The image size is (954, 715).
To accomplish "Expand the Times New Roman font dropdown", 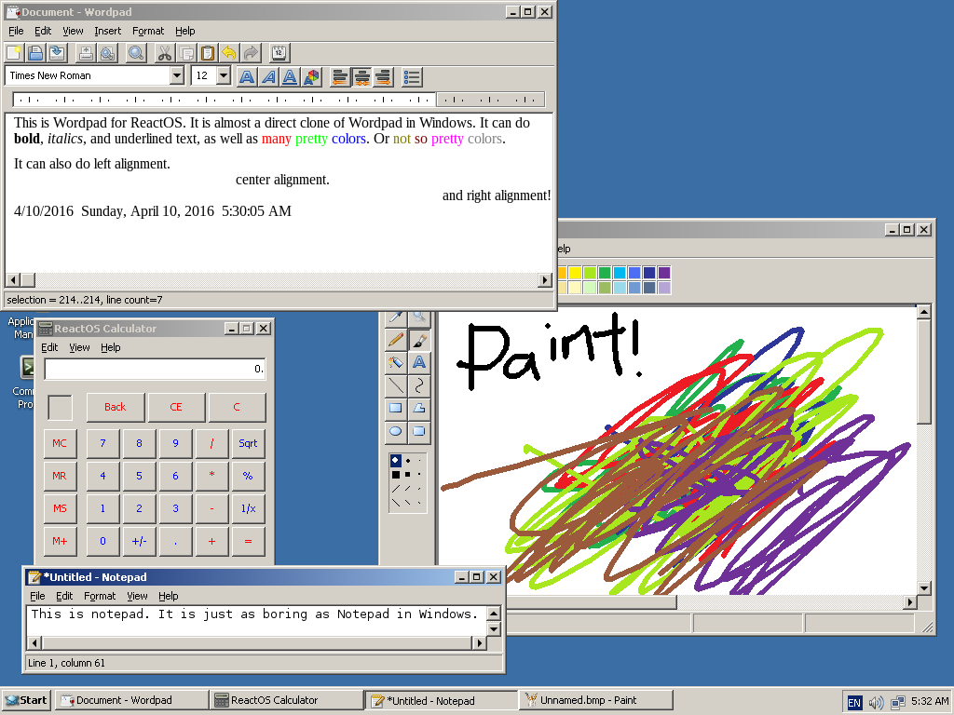I will (x=177, y=75).
